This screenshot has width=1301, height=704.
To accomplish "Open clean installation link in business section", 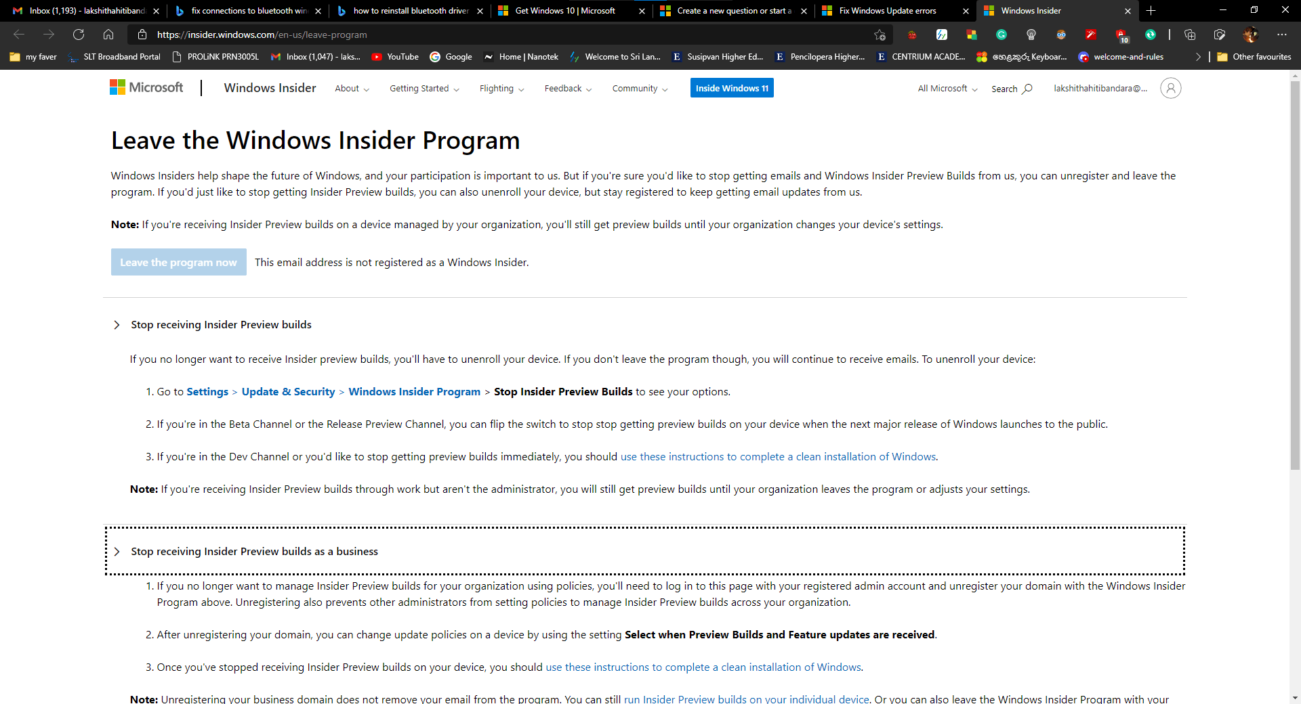I will pyautogui.click(x=703, y=667).
